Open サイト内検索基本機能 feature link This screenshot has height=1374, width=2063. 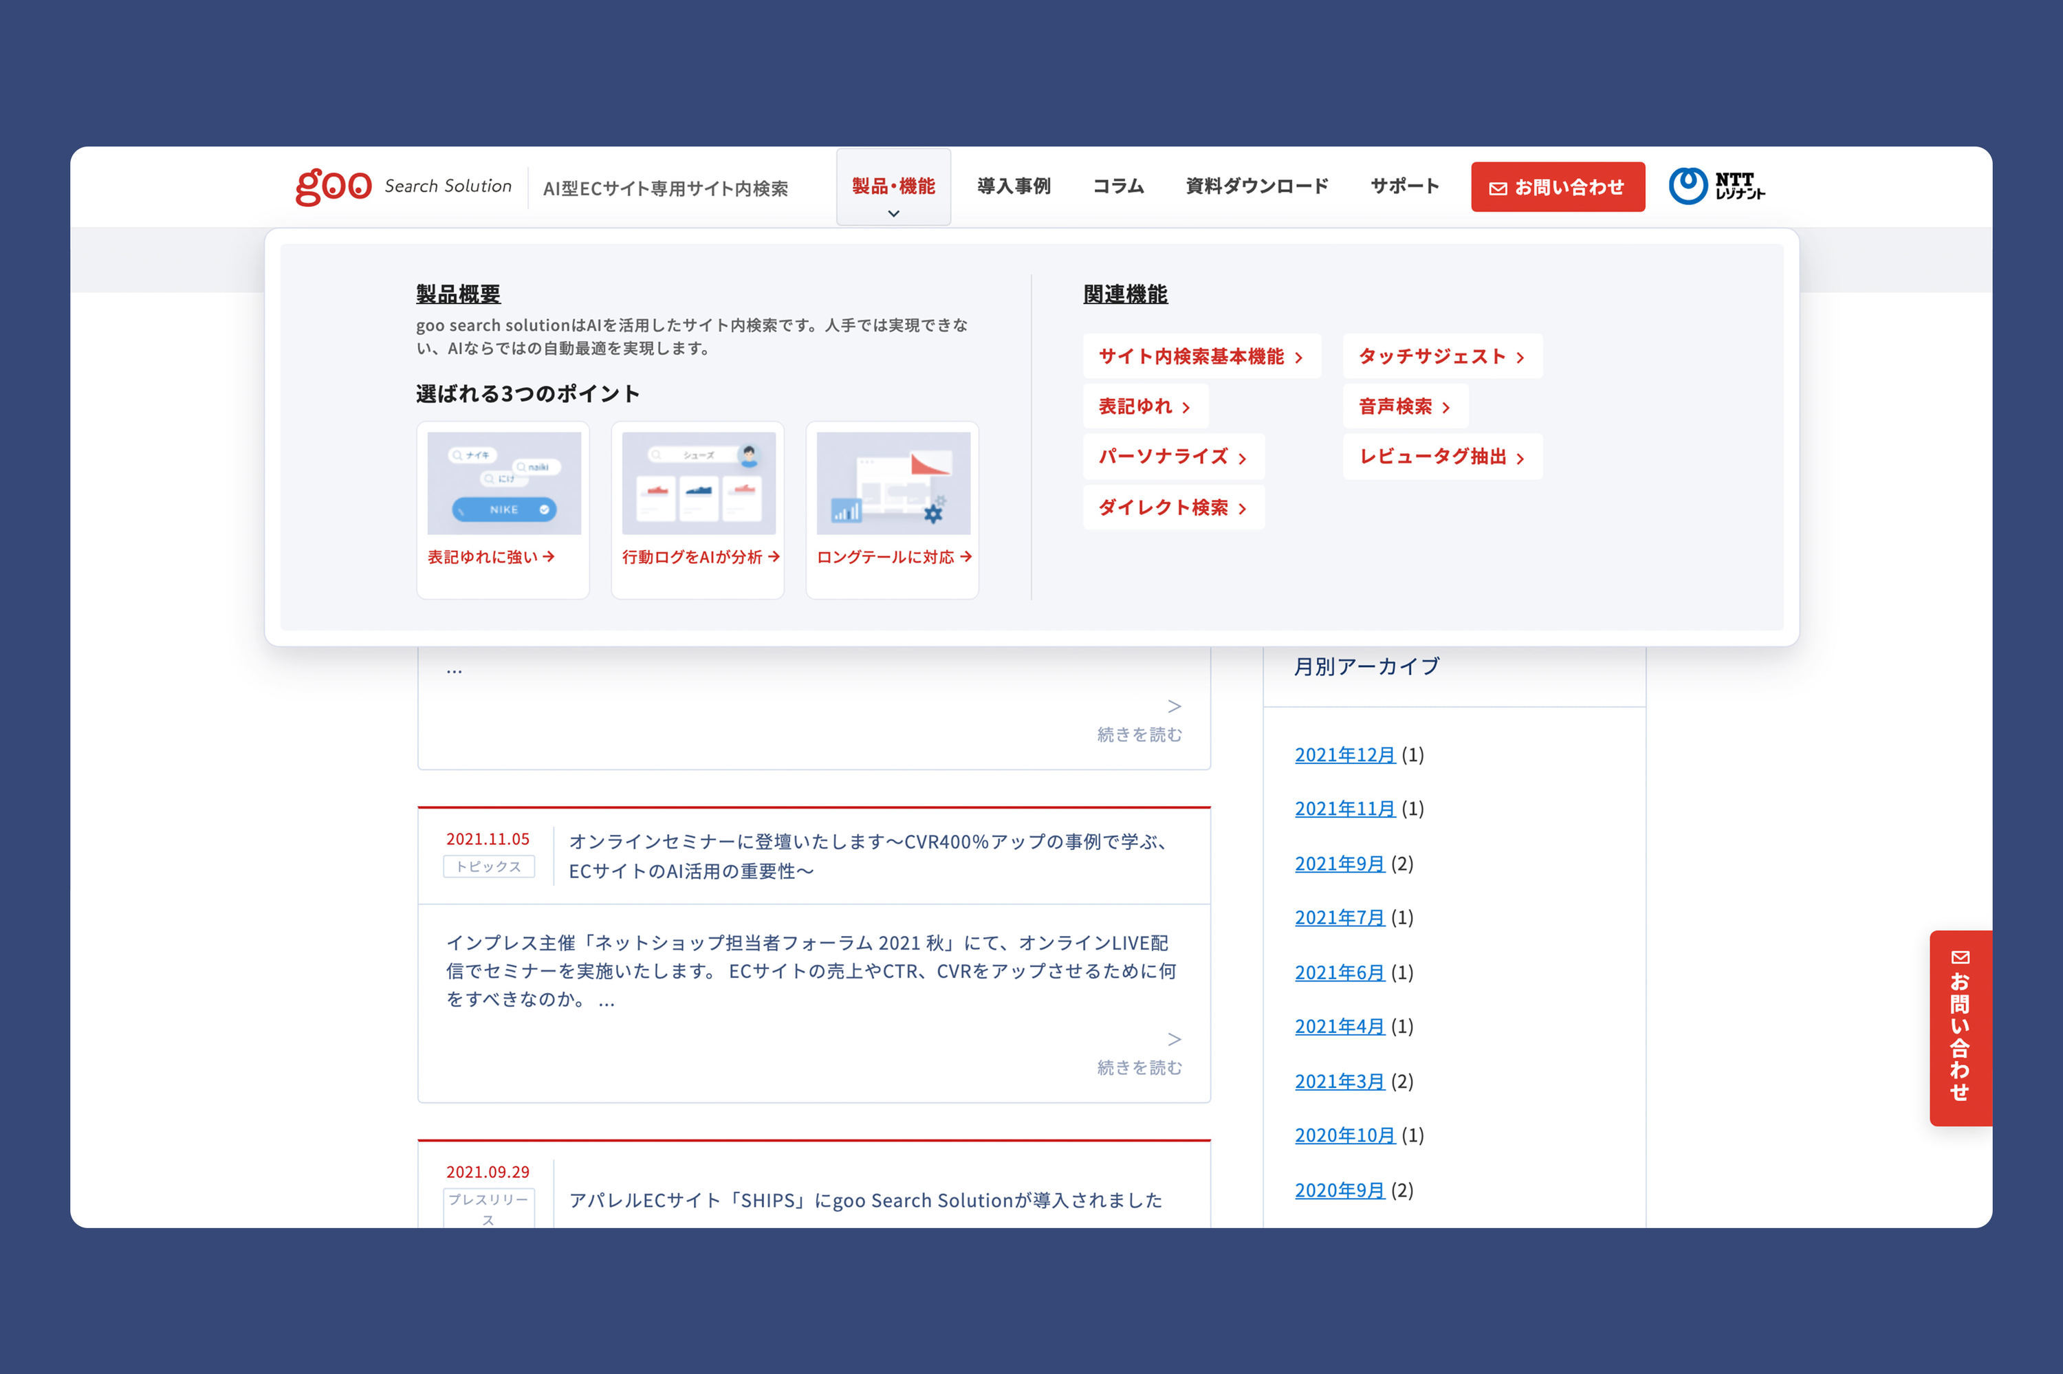tap(1200, 357)
